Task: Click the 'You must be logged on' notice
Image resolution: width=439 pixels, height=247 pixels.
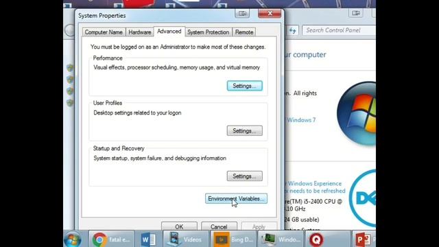Action: [x=178, y=47]
